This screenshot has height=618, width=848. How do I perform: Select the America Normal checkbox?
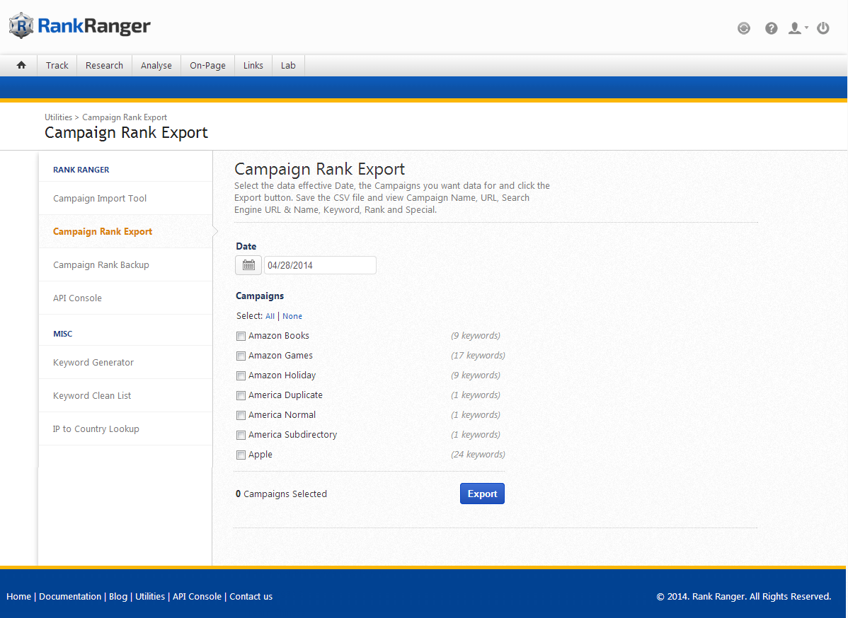coord(241,415)
